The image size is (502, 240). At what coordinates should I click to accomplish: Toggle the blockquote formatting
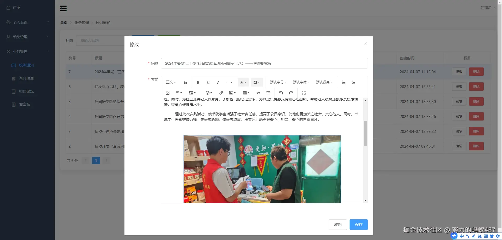(x=185, y=82)
